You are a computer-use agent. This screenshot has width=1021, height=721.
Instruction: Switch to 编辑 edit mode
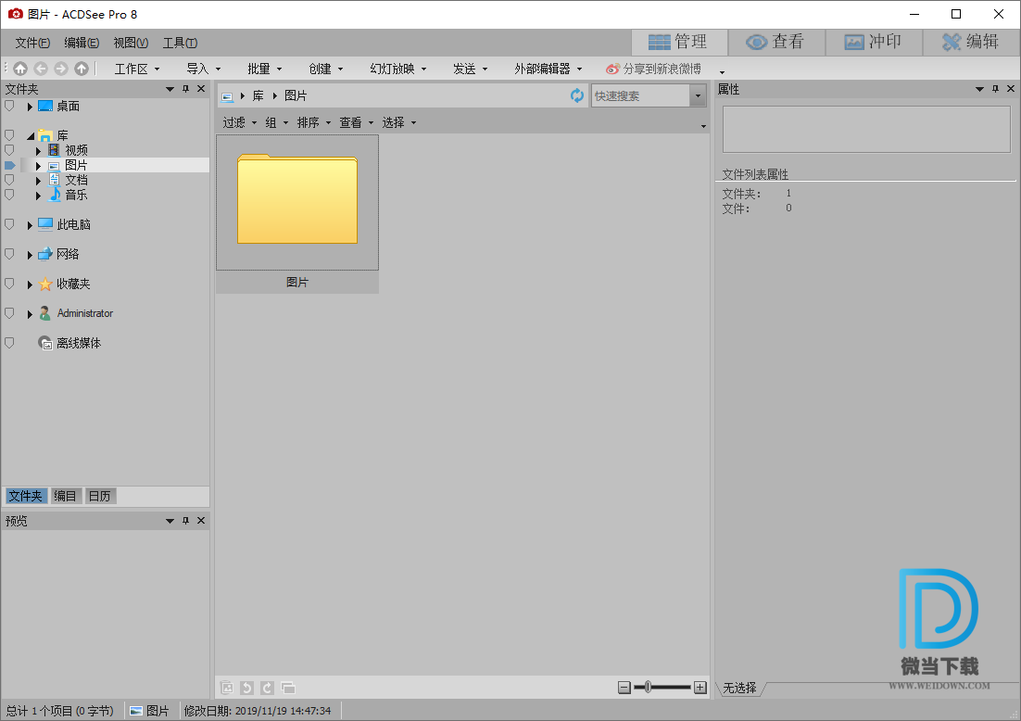(x=970, y=42)
